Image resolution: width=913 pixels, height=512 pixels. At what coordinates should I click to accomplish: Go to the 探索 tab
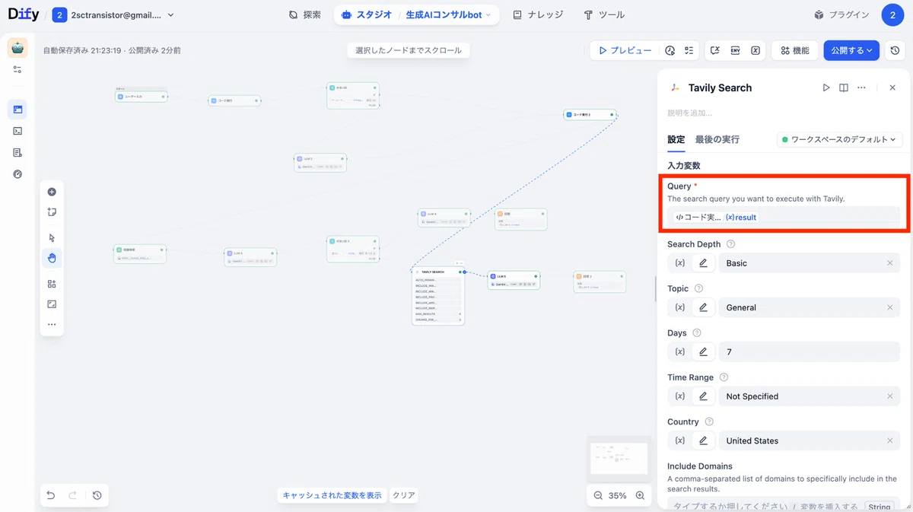point(304,14)
